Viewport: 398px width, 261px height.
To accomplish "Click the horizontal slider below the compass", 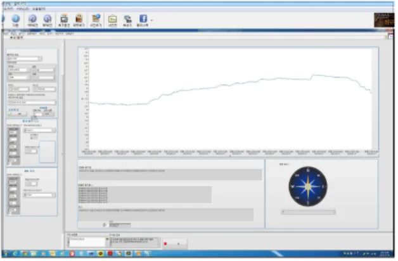I will 308,212.
